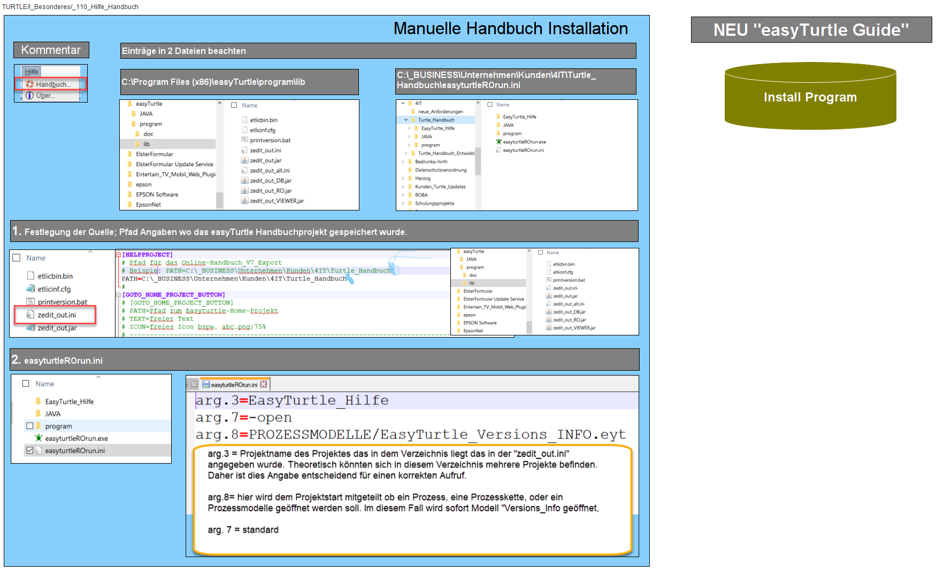Click the Install Program cylinder
Image resolution: width=936 pixels, height=571 pixels.
tap(810, 97)
